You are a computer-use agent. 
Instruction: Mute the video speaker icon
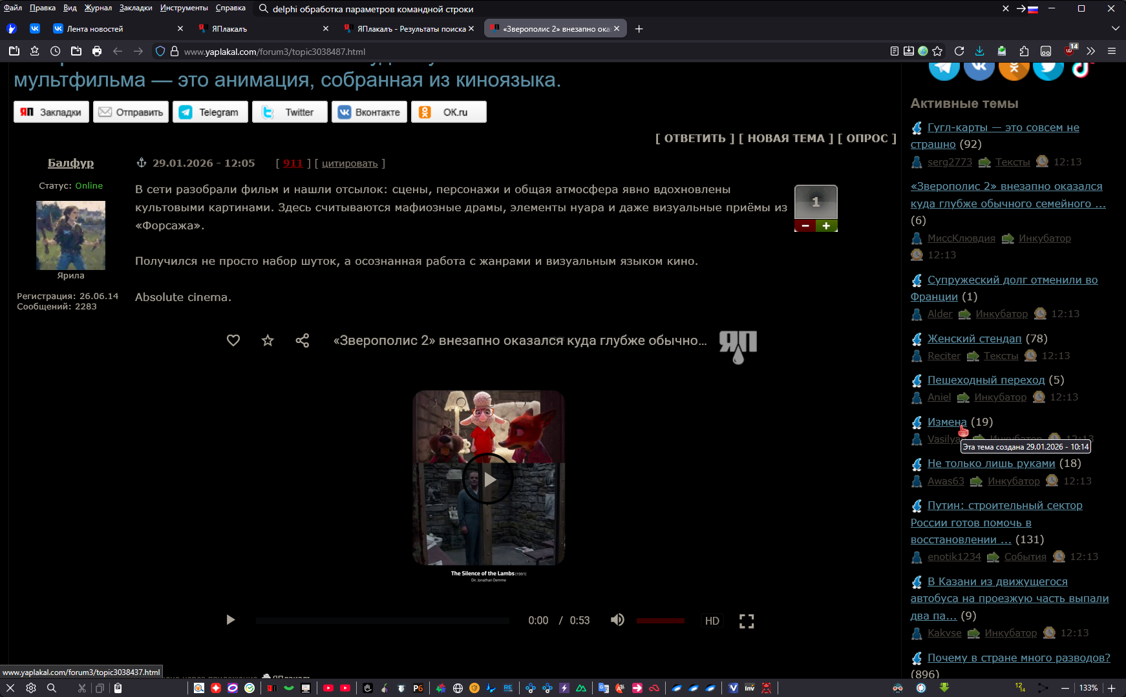(617, 620)
